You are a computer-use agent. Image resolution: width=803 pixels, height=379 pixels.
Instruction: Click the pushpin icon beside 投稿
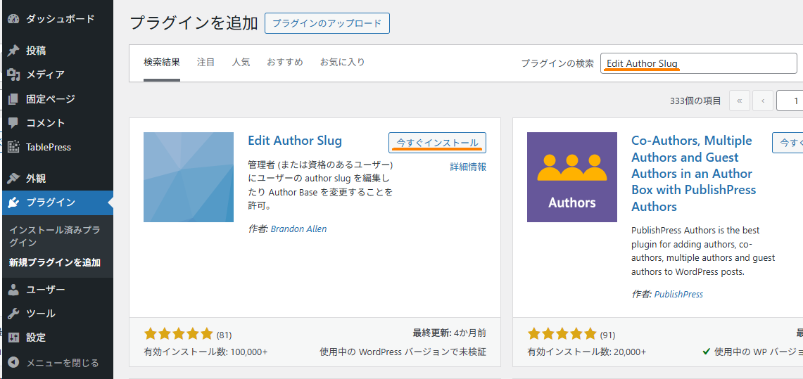14,51
